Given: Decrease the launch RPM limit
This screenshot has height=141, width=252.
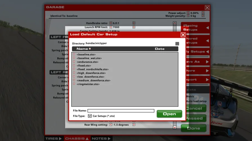Looking at the screenshot, I should pos(111,27).
